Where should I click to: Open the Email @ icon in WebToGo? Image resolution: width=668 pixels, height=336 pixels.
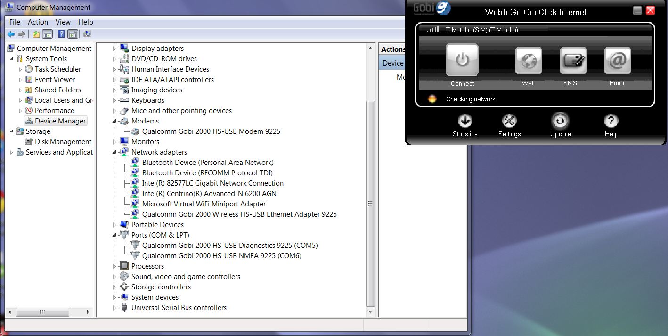[617, 61]
